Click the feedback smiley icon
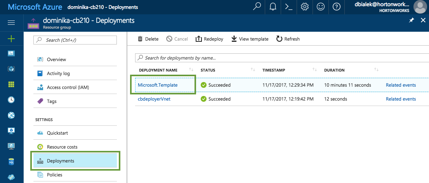 click(x=321, y=7)
